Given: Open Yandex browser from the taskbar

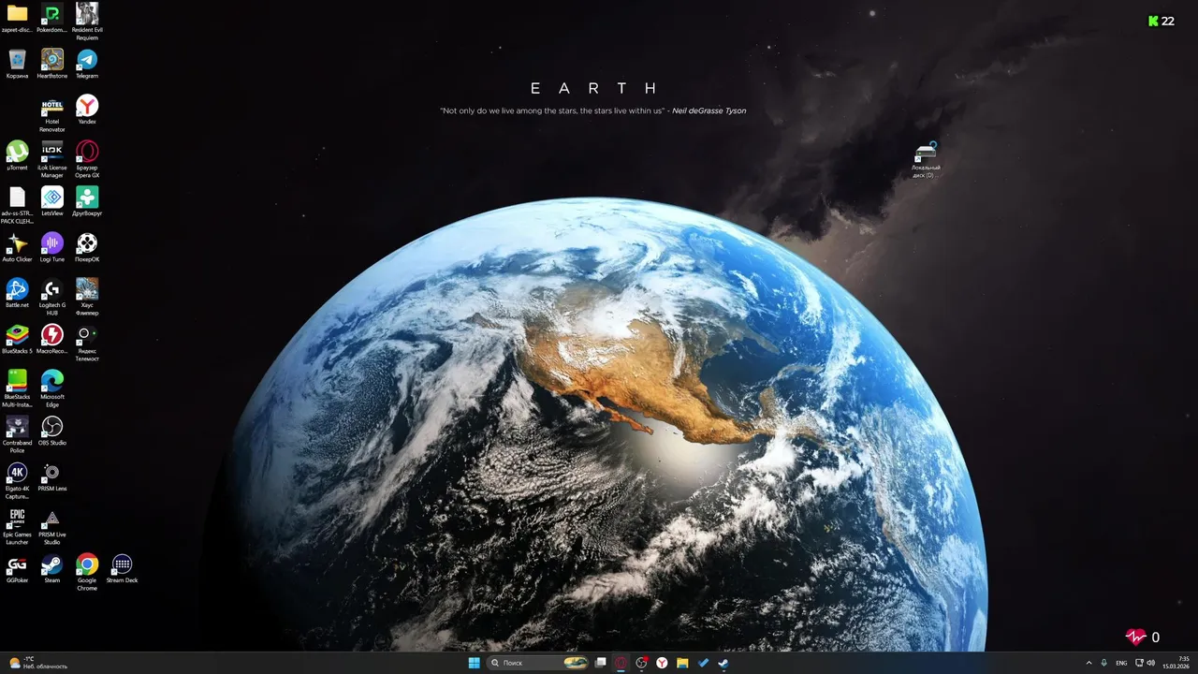Looking at the screenshot, I should pos(662,663).
